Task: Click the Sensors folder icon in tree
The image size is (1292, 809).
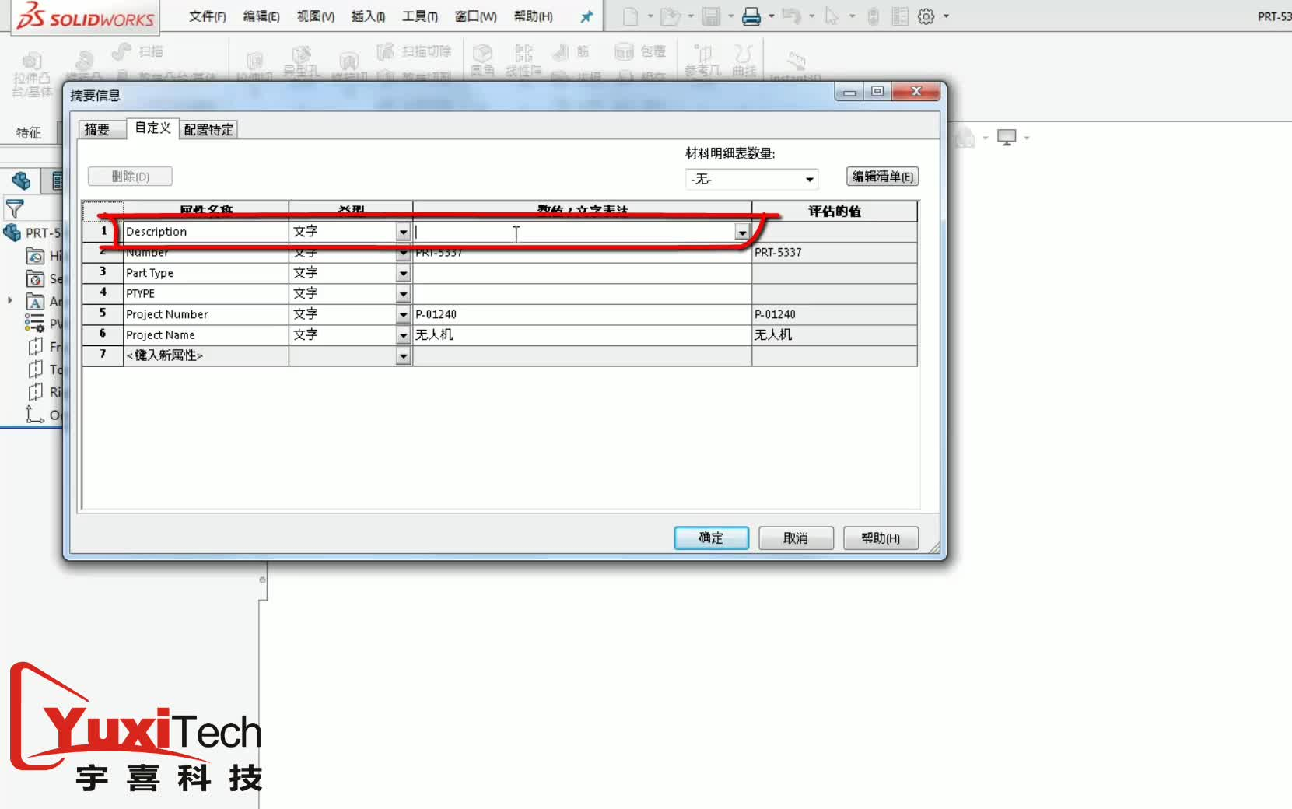Action: pos(35,278)
